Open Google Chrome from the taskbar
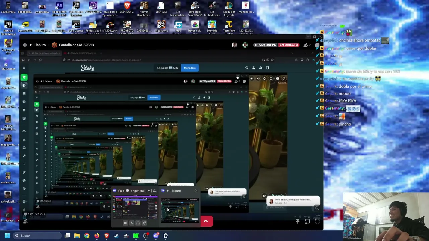The height and width of the screenshot is (241, 429). coord(87,236)
